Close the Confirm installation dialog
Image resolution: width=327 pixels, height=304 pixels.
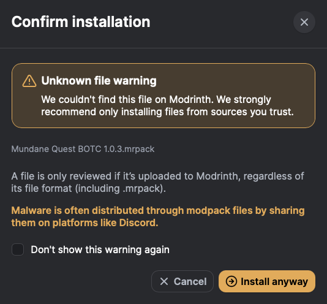pyautogui.click(x=304, y=22)
